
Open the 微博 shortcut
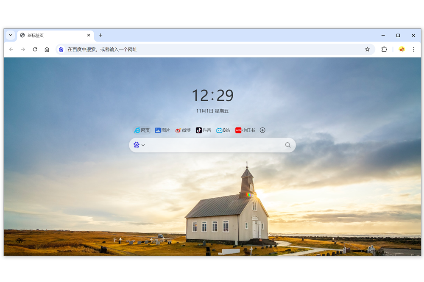[183, 130]
